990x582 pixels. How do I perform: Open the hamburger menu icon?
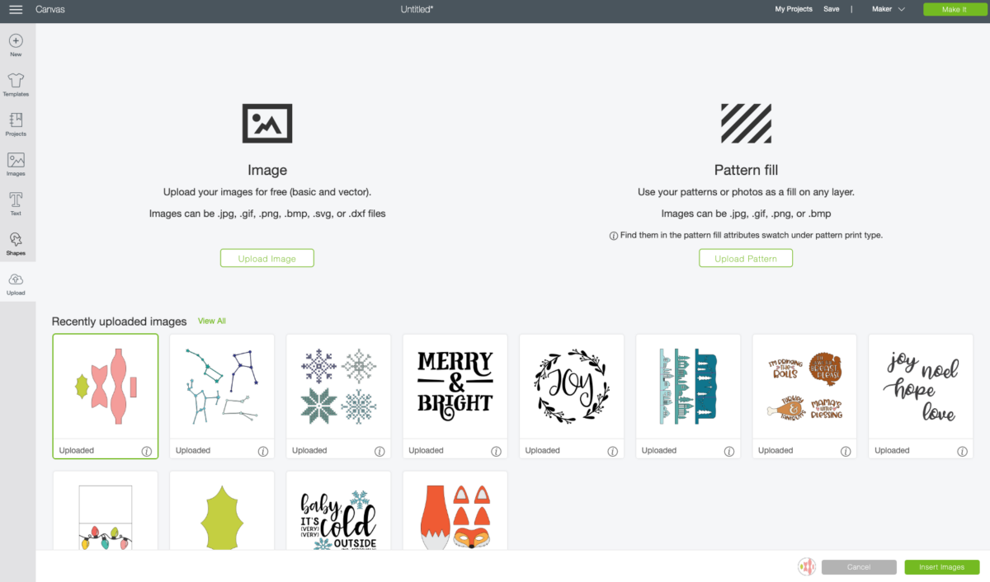tap(16, 9)
